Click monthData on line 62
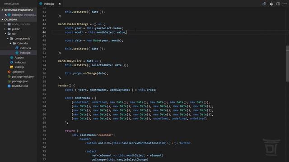The image size is (289, 162). point(82,98)
